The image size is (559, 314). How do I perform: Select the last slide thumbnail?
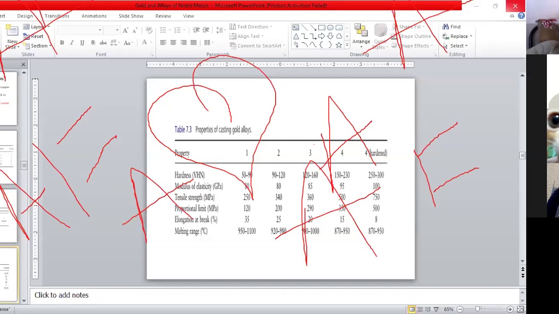9,274
